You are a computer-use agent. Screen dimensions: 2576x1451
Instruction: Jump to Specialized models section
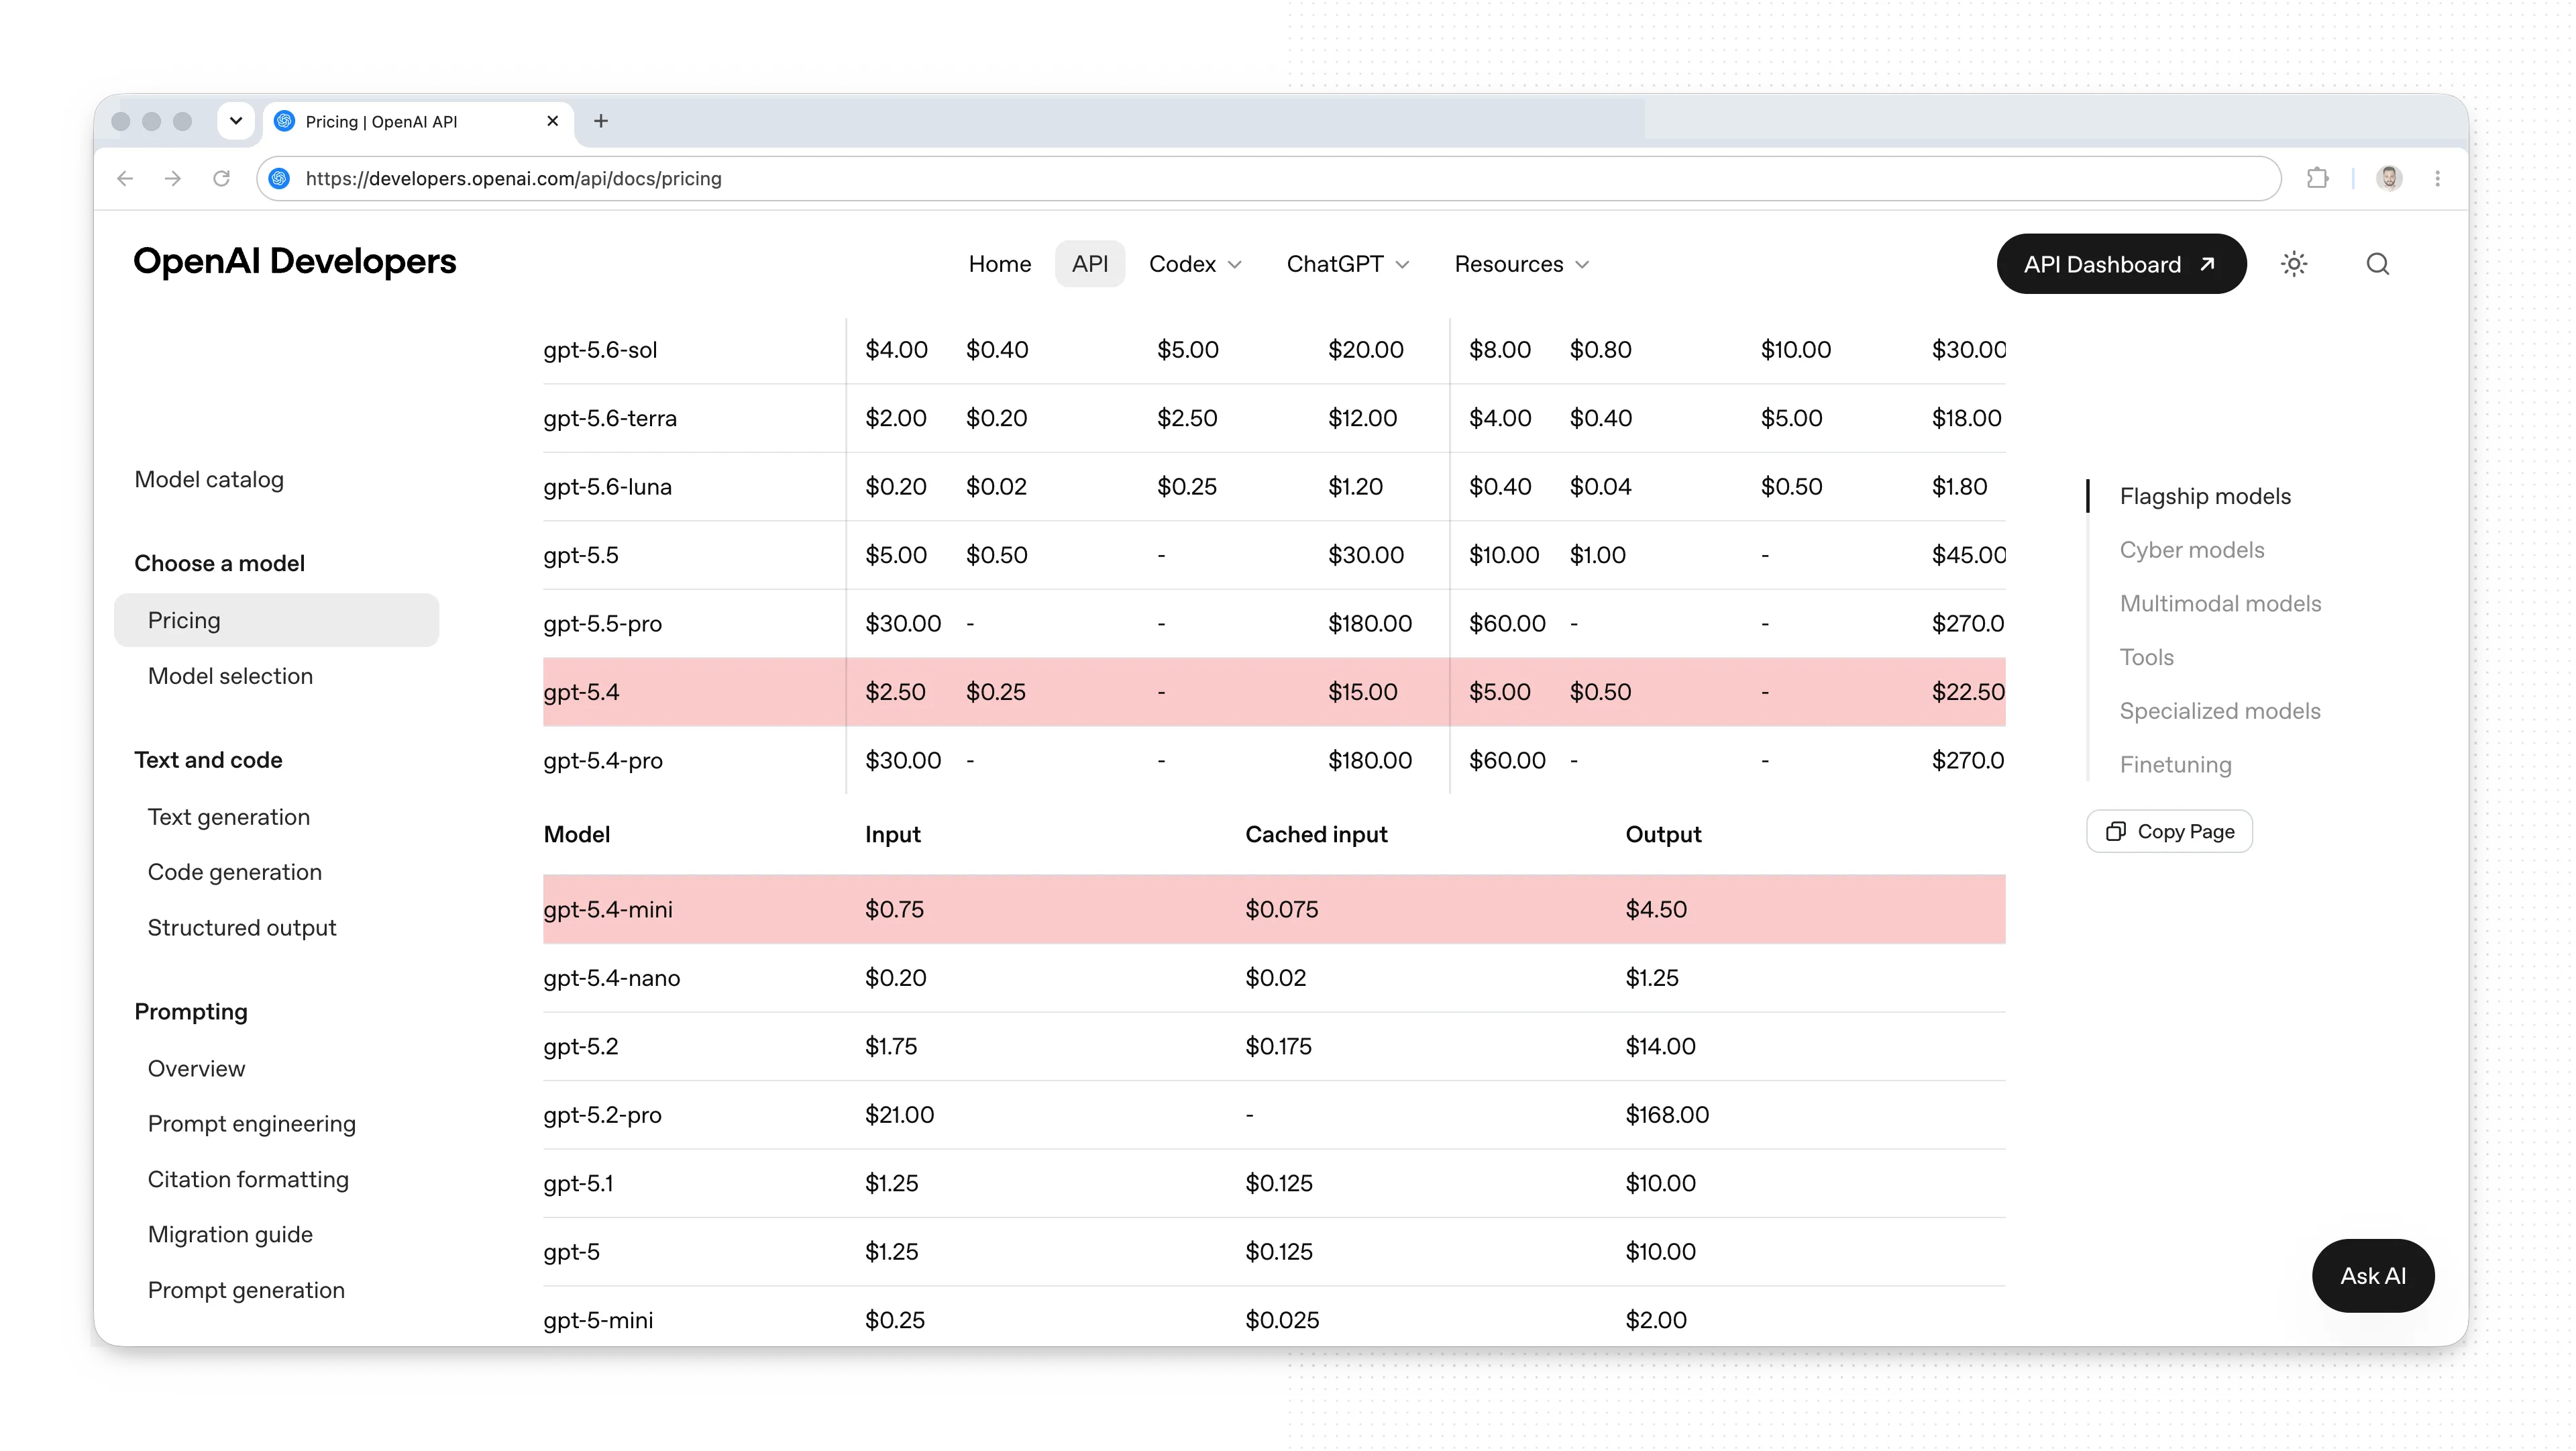tap(2220, 711)
